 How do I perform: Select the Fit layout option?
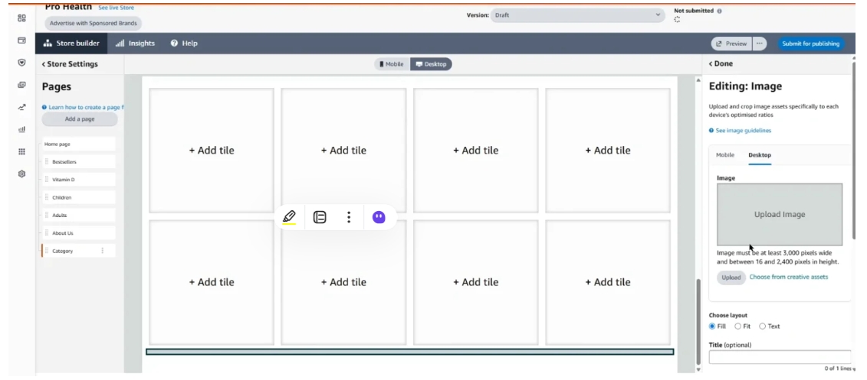tap(743, 326)
